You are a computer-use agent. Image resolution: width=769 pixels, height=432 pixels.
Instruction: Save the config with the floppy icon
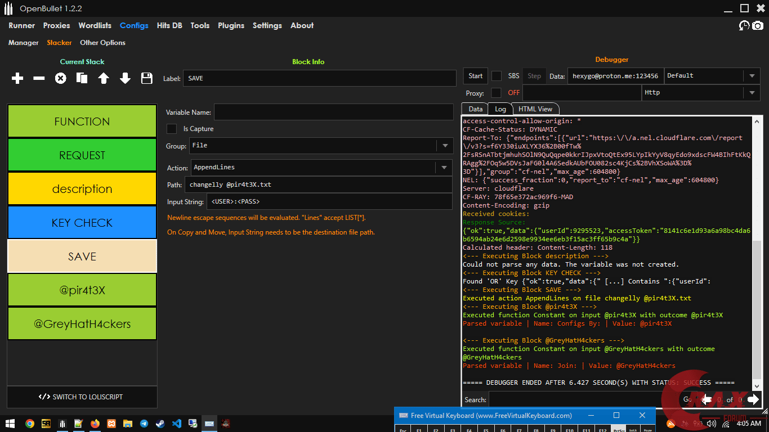147,79
